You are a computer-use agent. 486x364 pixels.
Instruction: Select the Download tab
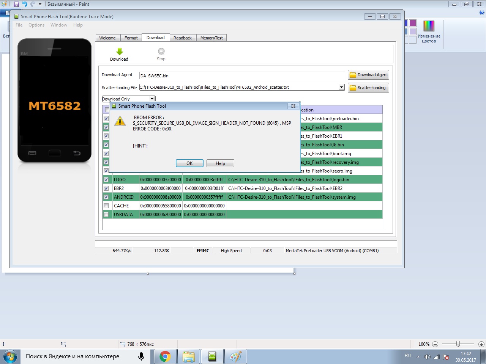pos(156,38)
